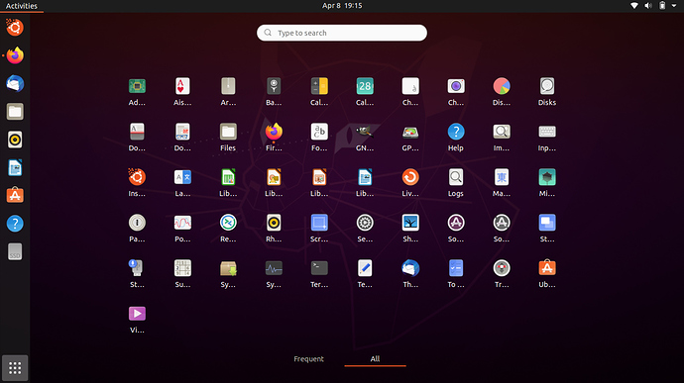Launch the Livepatch app
The height and width of the screenshot is (383, 684).
point(410,177)
